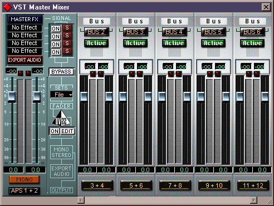Open second No Effect slot selector
Viewport: 274px width, 206px height.
tap(25, 36)
